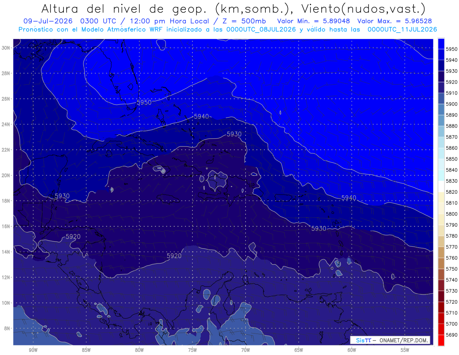Click the chart title starting 'Altura del nivel'
The height and width of the screenshot is (355, 459).
pyautogui.click(x=233, y=9)
